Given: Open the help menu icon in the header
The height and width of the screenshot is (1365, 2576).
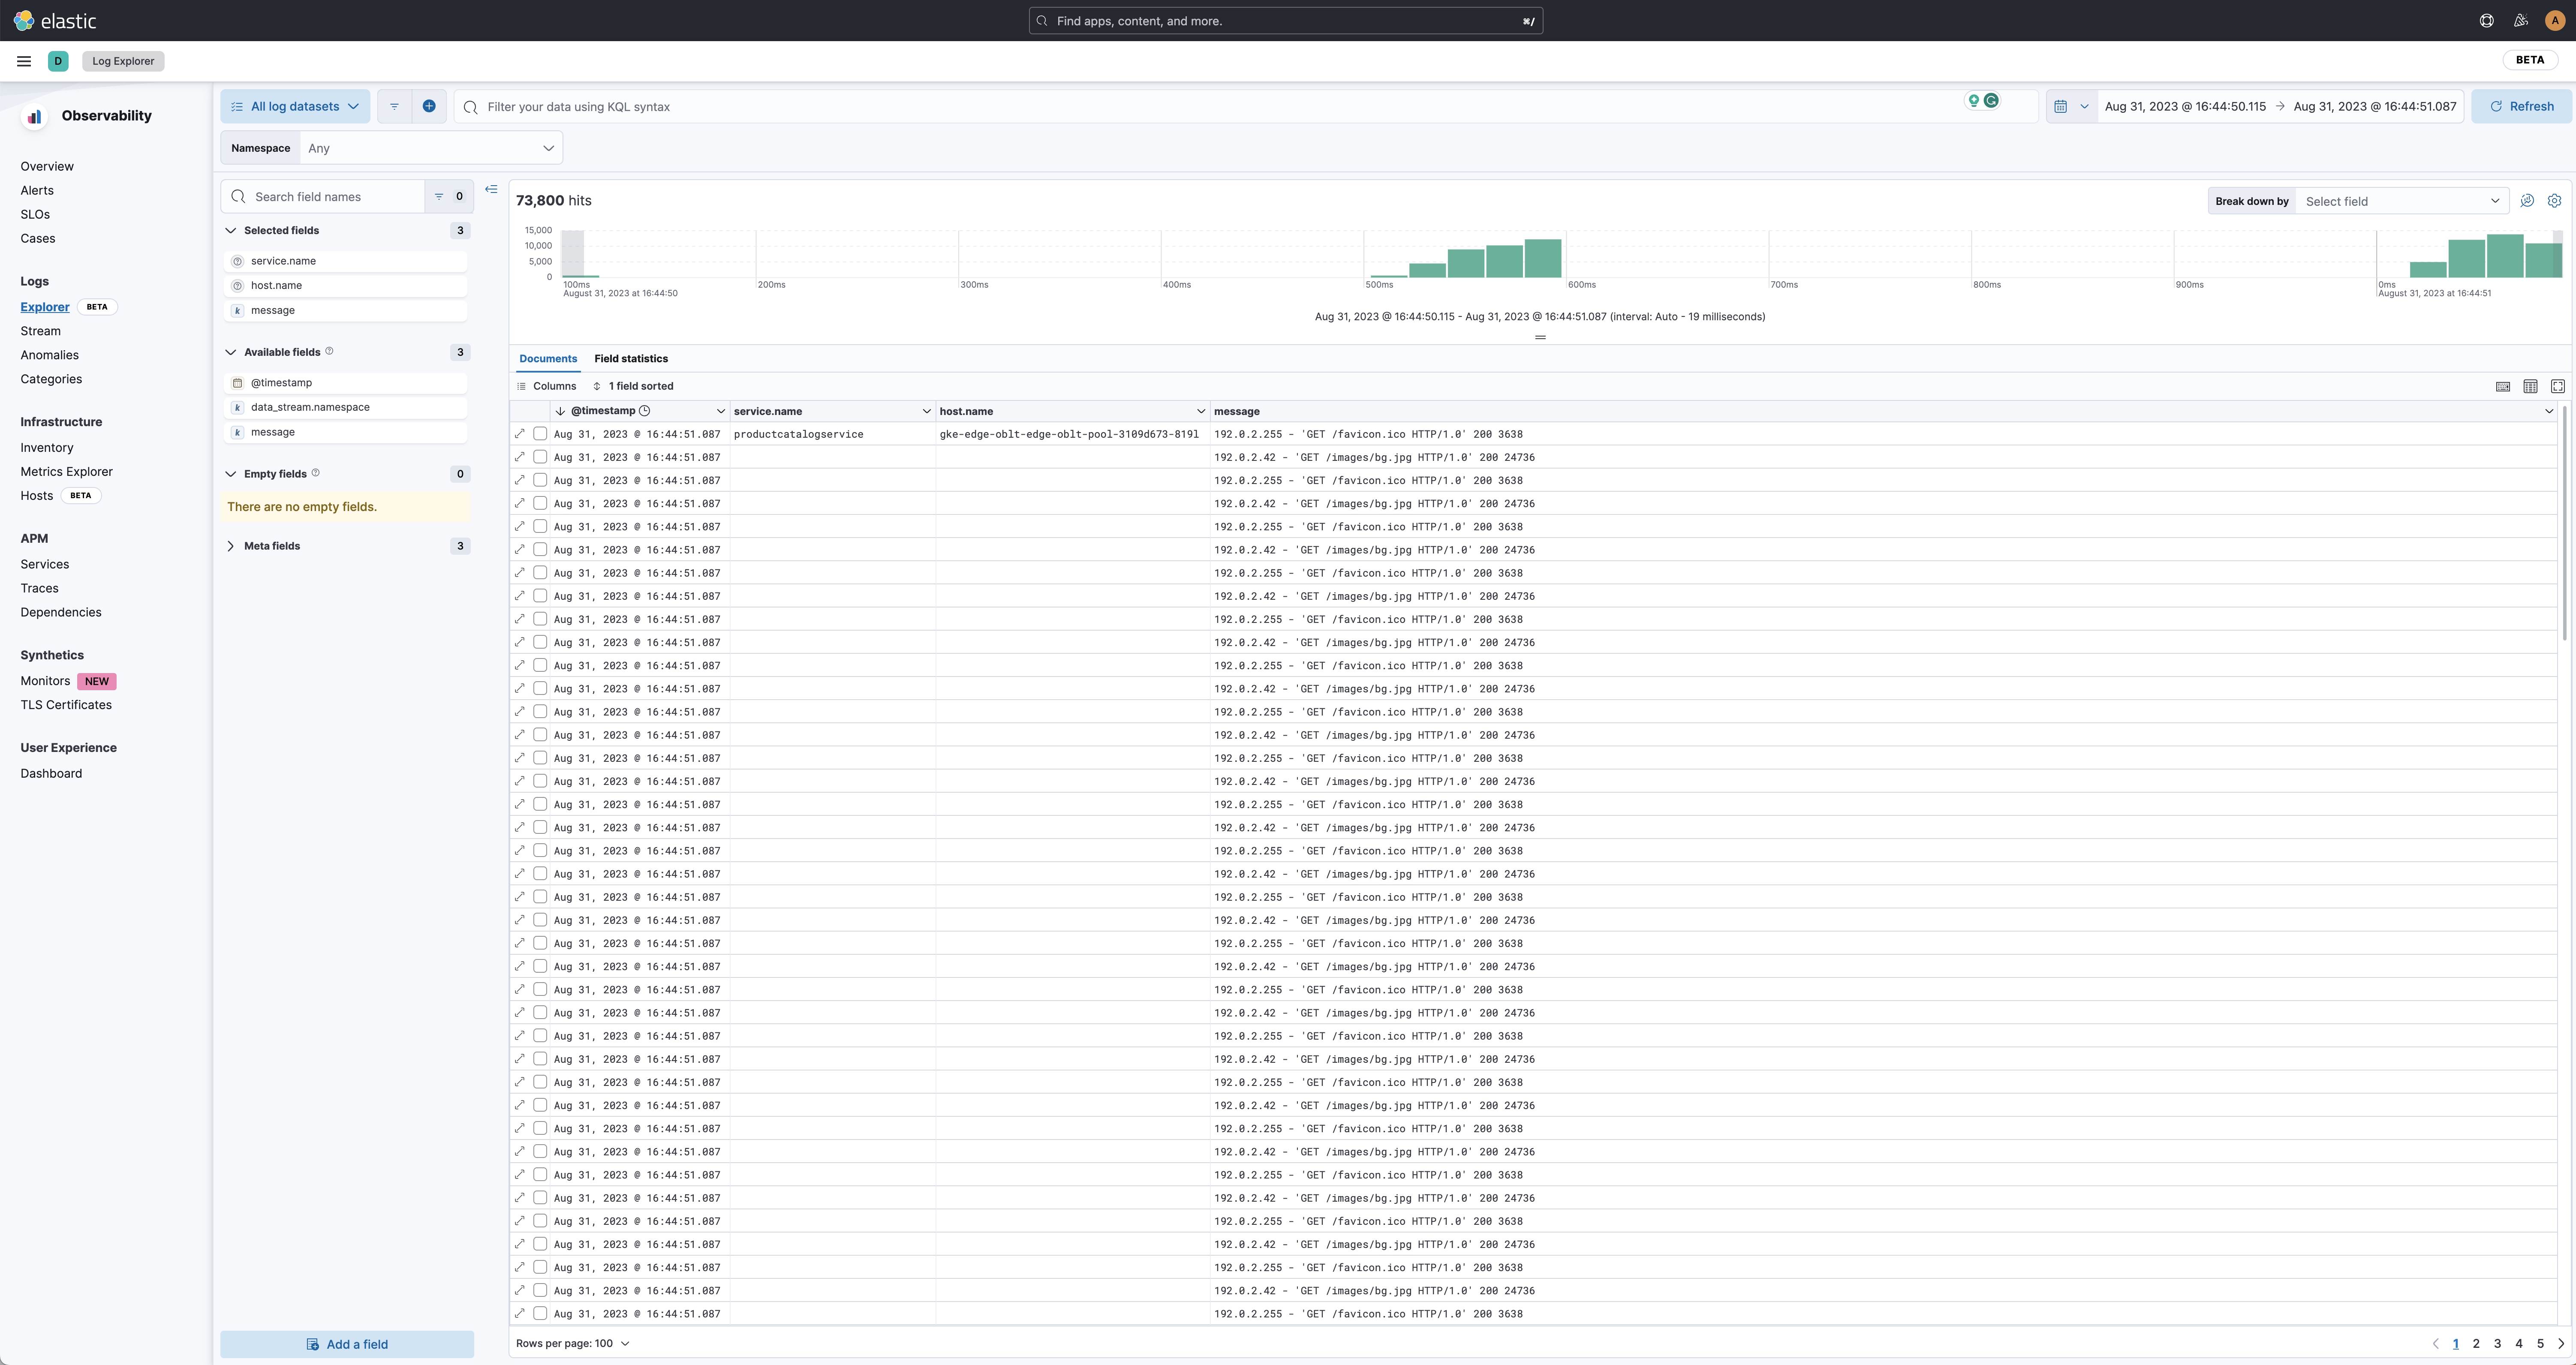Looking at the screenshot, I should click(2486, 20).
